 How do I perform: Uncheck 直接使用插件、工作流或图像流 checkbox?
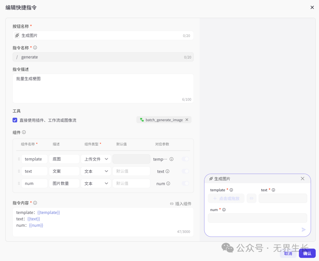(x=15, y=120)
